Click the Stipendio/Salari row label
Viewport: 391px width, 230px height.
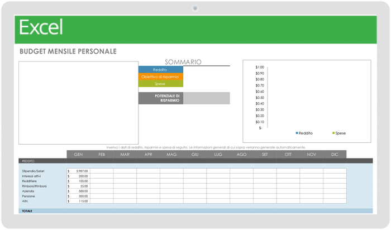coord(33,171)
